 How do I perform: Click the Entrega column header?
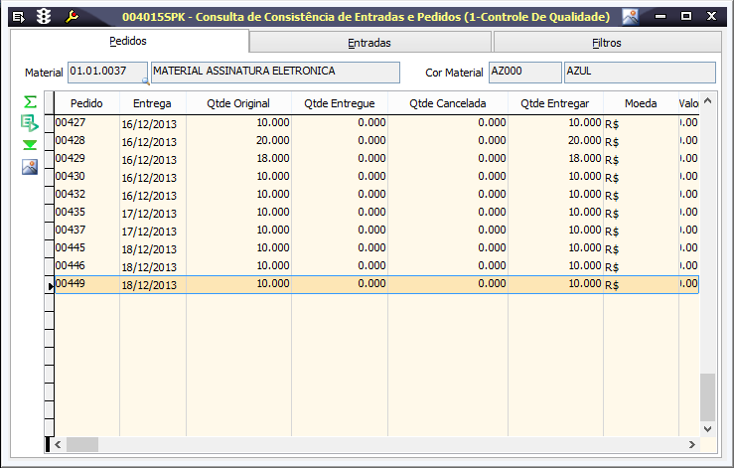pyautogui.click(x=152, y=103)
